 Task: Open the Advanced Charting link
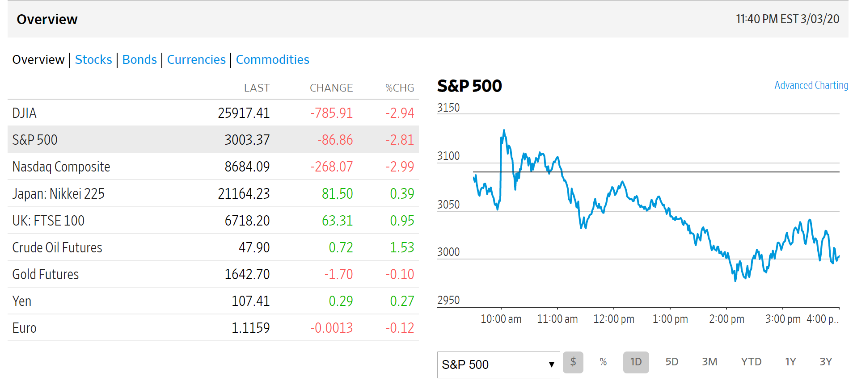(811, 85)
